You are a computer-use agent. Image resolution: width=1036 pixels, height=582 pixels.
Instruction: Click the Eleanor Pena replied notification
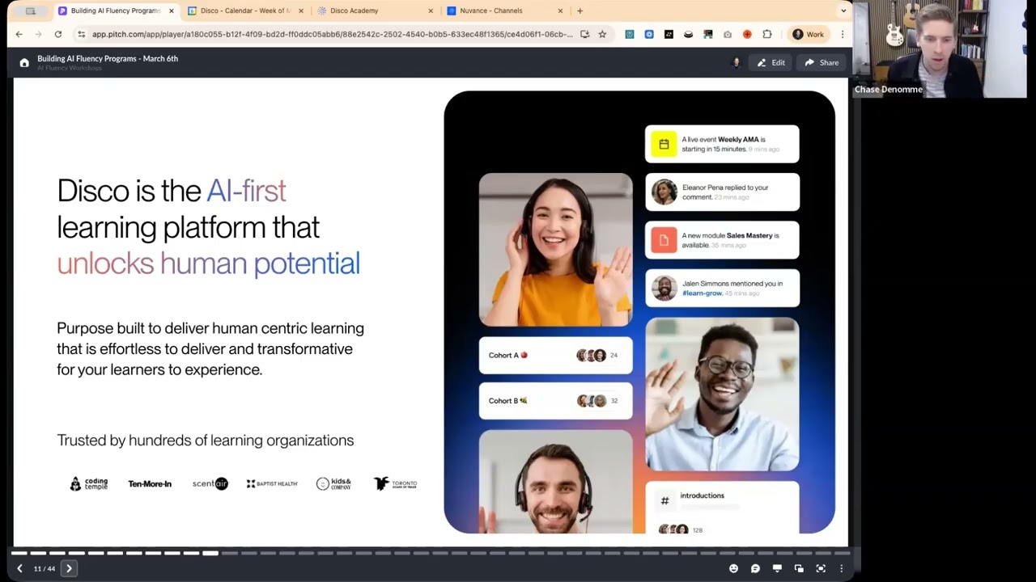click(x=722, y=192)
